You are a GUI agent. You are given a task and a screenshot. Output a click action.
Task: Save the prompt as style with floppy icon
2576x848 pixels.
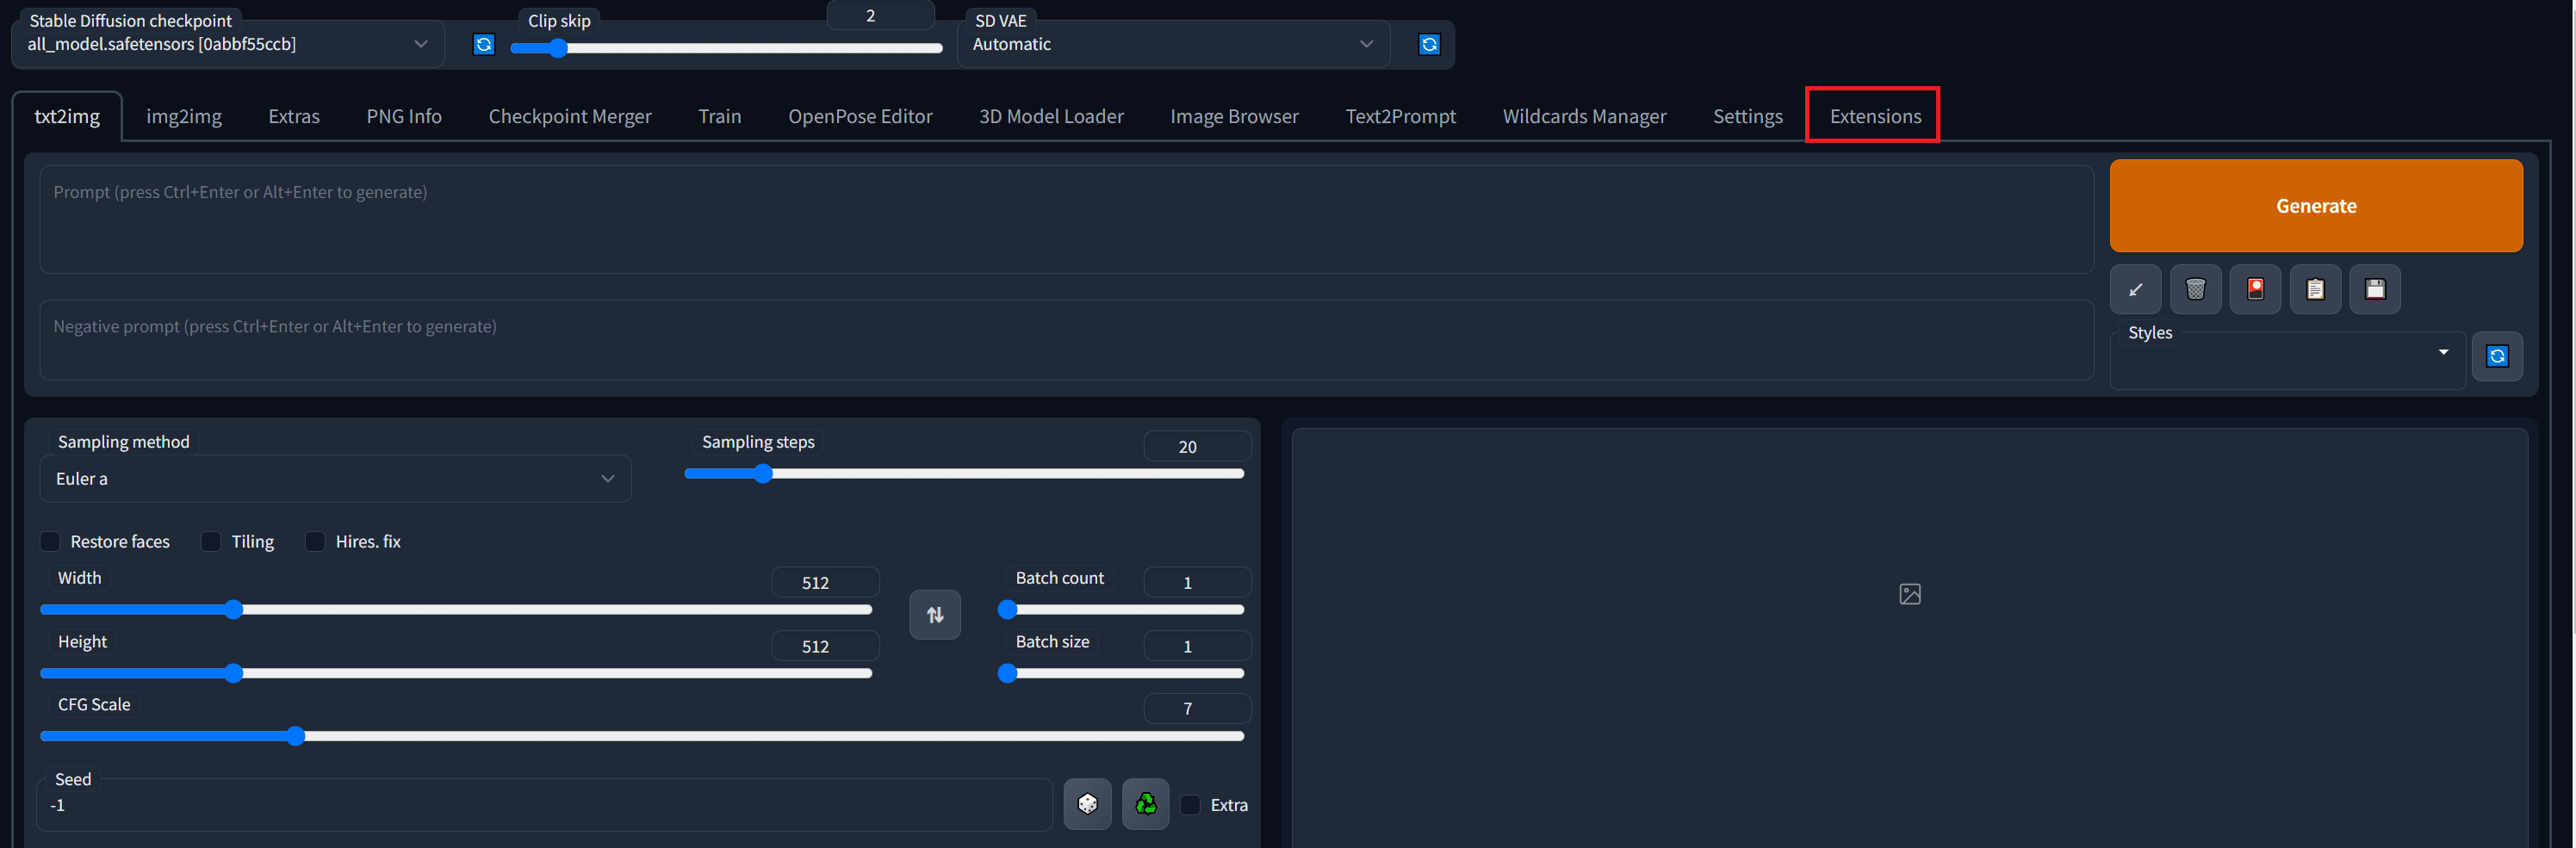(x=2375, y=290)
